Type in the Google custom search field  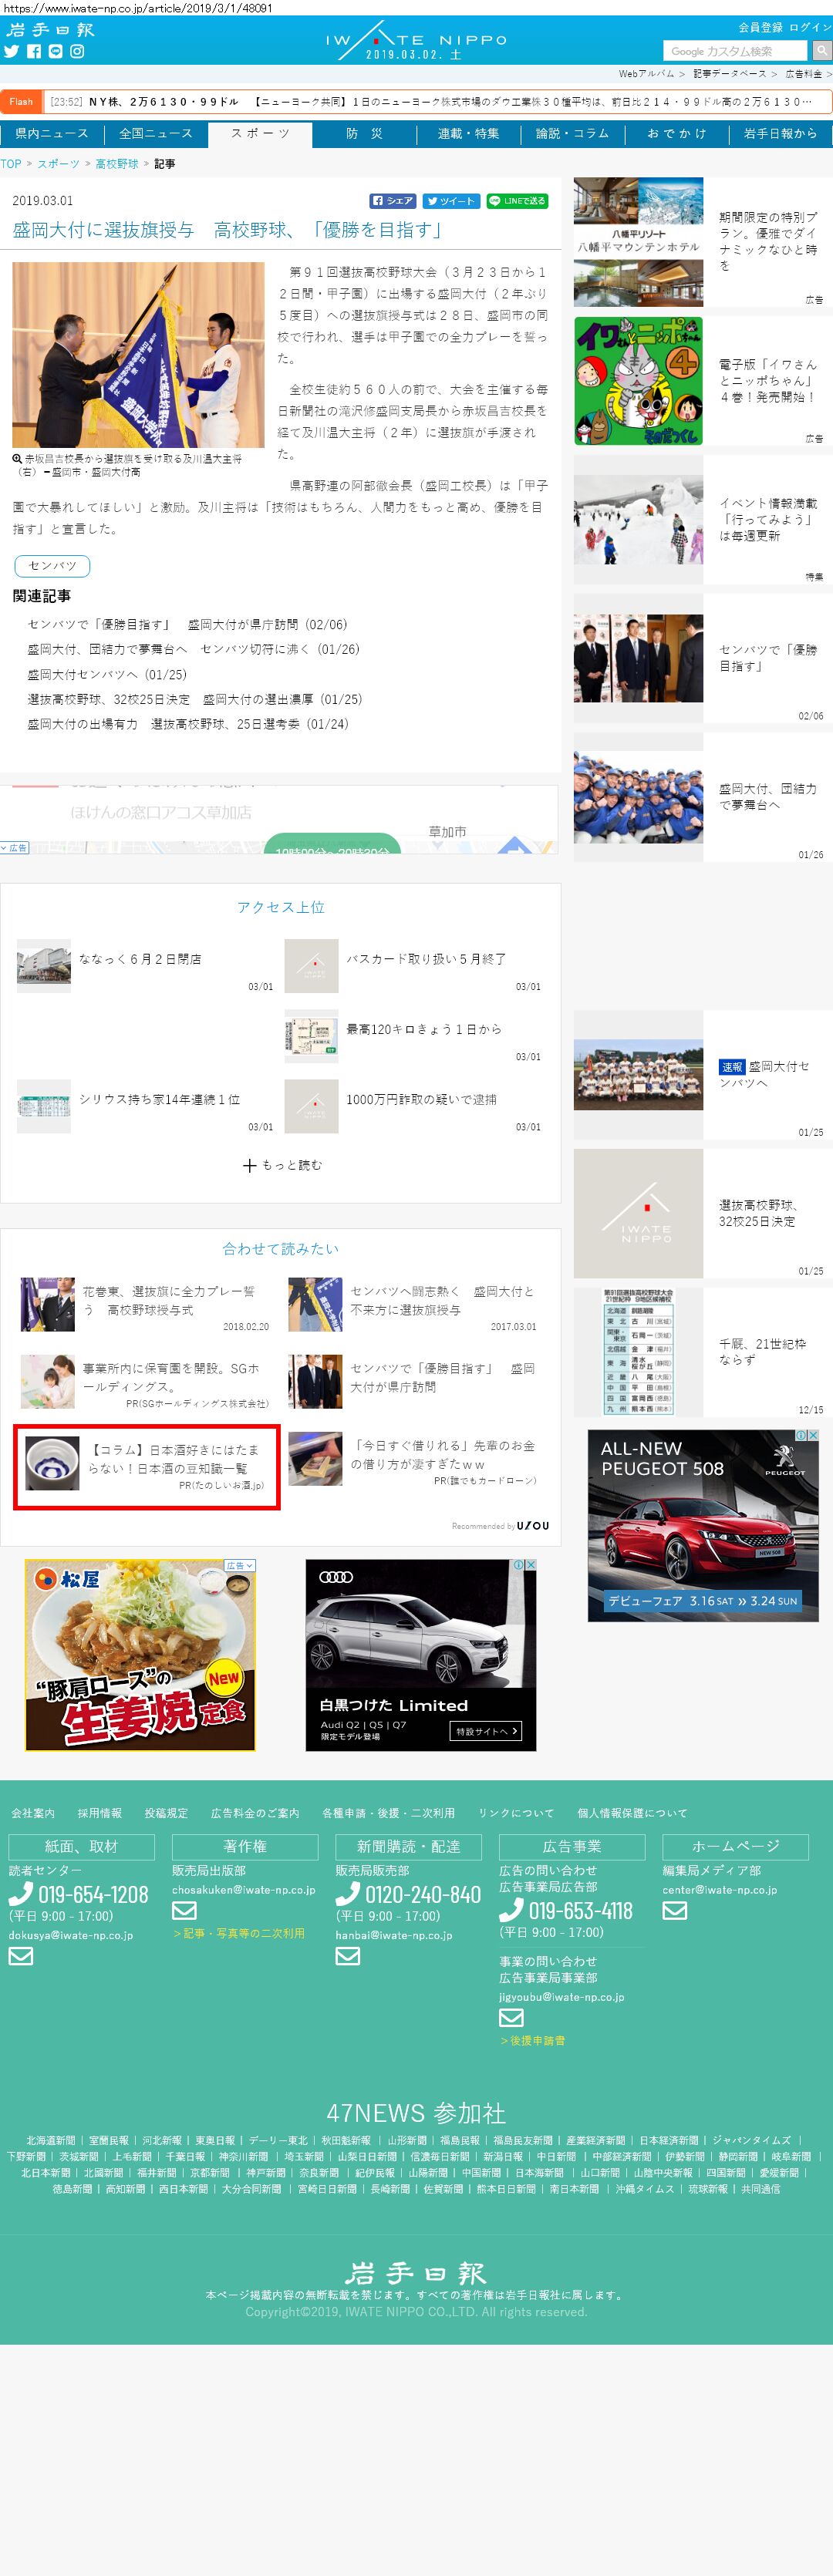(x=734, y=51)
